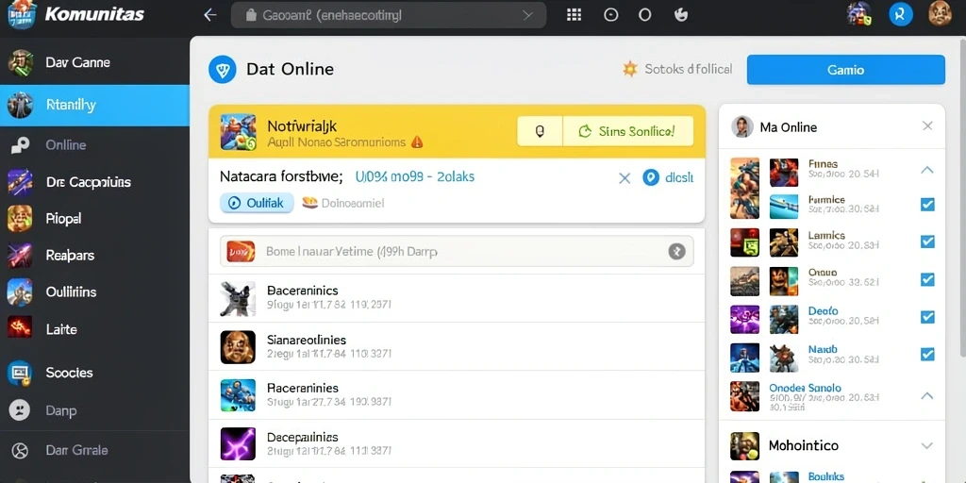Click the back arrow in top bar
966x483 pixels.
pos(210,15)
